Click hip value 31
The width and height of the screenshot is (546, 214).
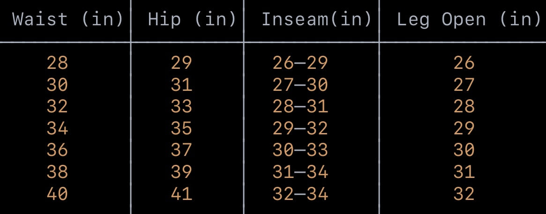point(182,85)
